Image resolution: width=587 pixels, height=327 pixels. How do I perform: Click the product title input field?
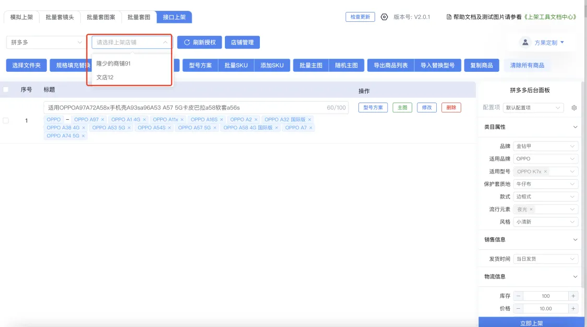point(183,108)
